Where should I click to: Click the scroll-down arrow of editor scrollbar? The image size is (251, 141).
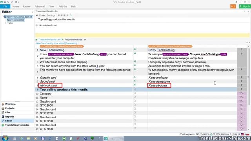[x=248, y=129]
